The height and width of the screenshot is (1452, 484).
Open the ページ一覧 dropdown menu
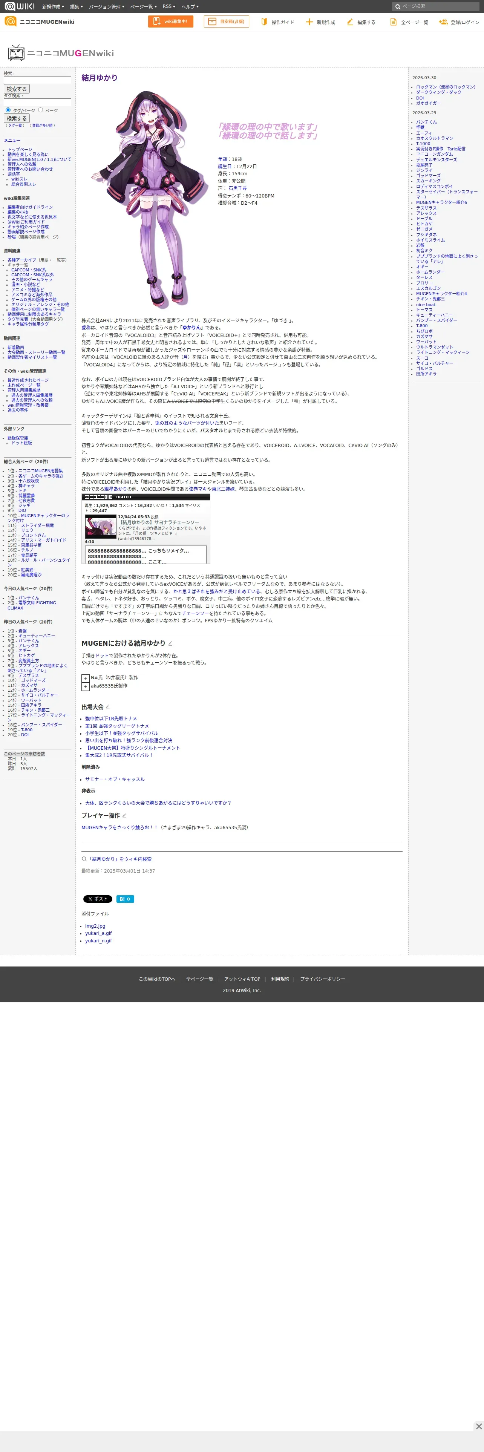pos(143,6)
